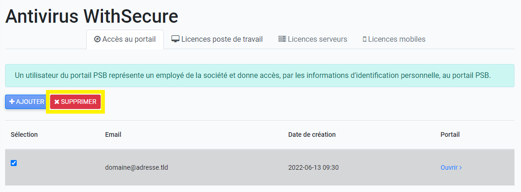The height and width of the screenshot is (192, 521).
Task: Uncheck the domaine@adresse.tld selection checkbox
Action: pyautogui.click(x=13, y=163)
